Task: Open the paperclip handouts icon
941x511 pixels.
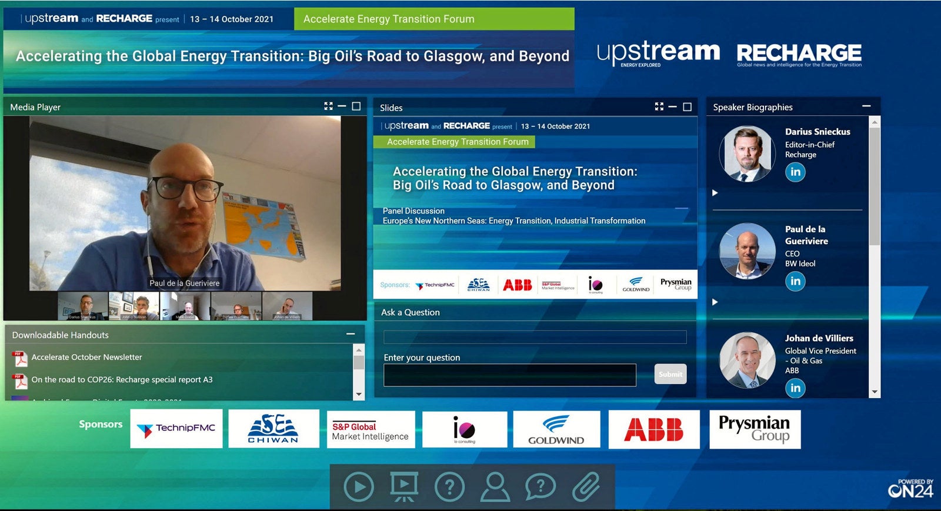Action: pyautogui.click(x=586, y=487)
